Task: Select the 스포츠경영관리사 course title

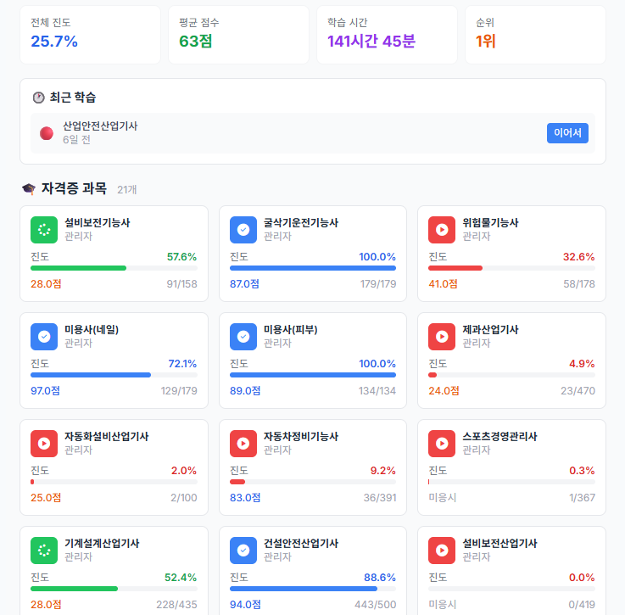Action: [x=499, y=436]
